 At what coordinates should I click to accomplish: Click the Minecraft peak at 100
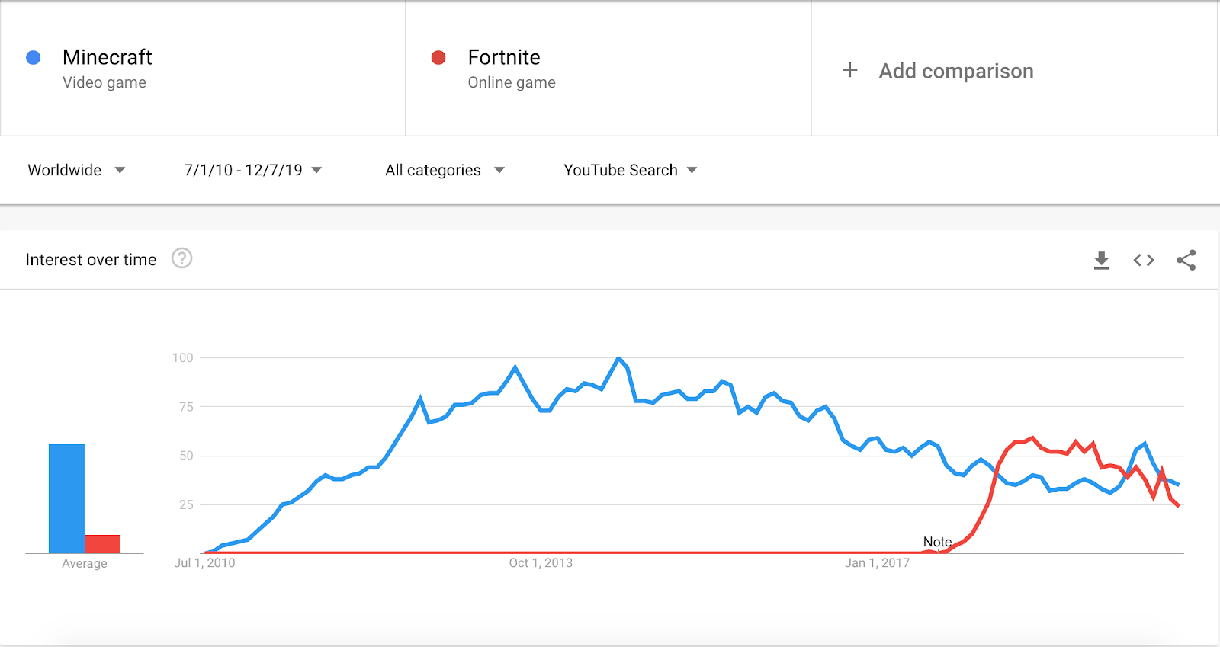(x=618, y=358)
